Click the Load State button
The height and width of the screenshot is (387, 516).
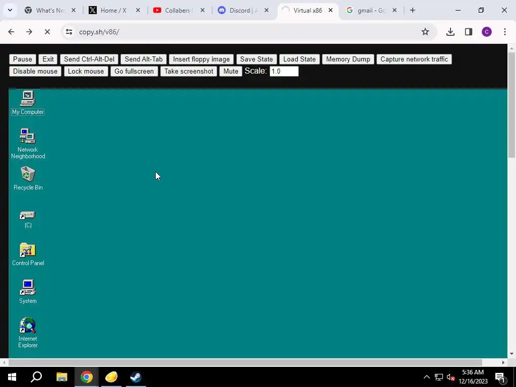[x=299, y=59]
